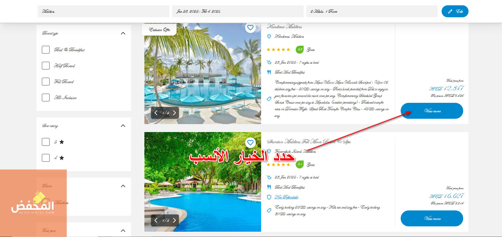Collapse the Board type section
The width and height of the screenshot is (502, 237).
123,33
